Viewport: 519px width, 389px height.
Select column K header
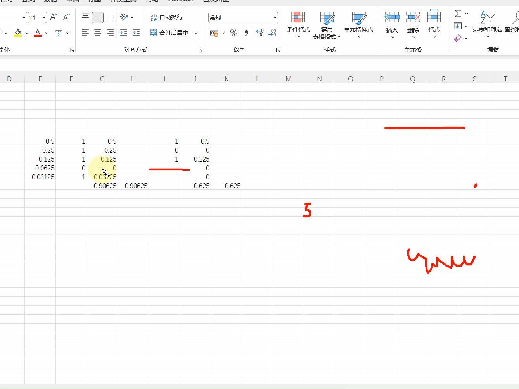(227, 79)
